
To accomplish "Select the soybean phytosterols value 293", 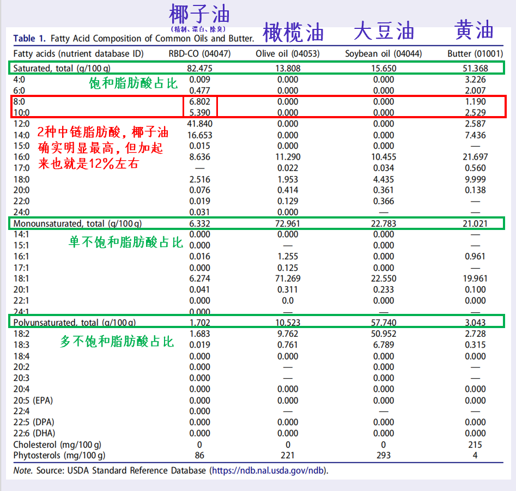I will coord(384,456).
